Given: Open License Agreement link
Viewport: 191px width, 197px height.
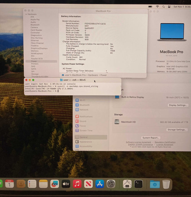Looking at the screenshot, I should click(x=165, y=144).
